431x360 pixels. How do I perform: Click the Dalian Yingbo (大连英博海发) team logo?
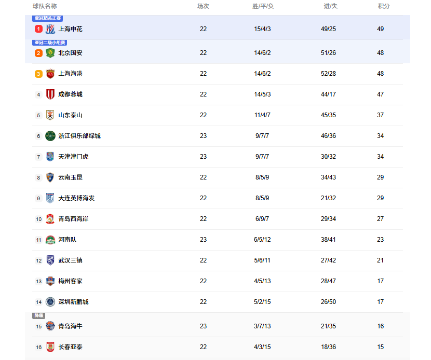point(50,198)
